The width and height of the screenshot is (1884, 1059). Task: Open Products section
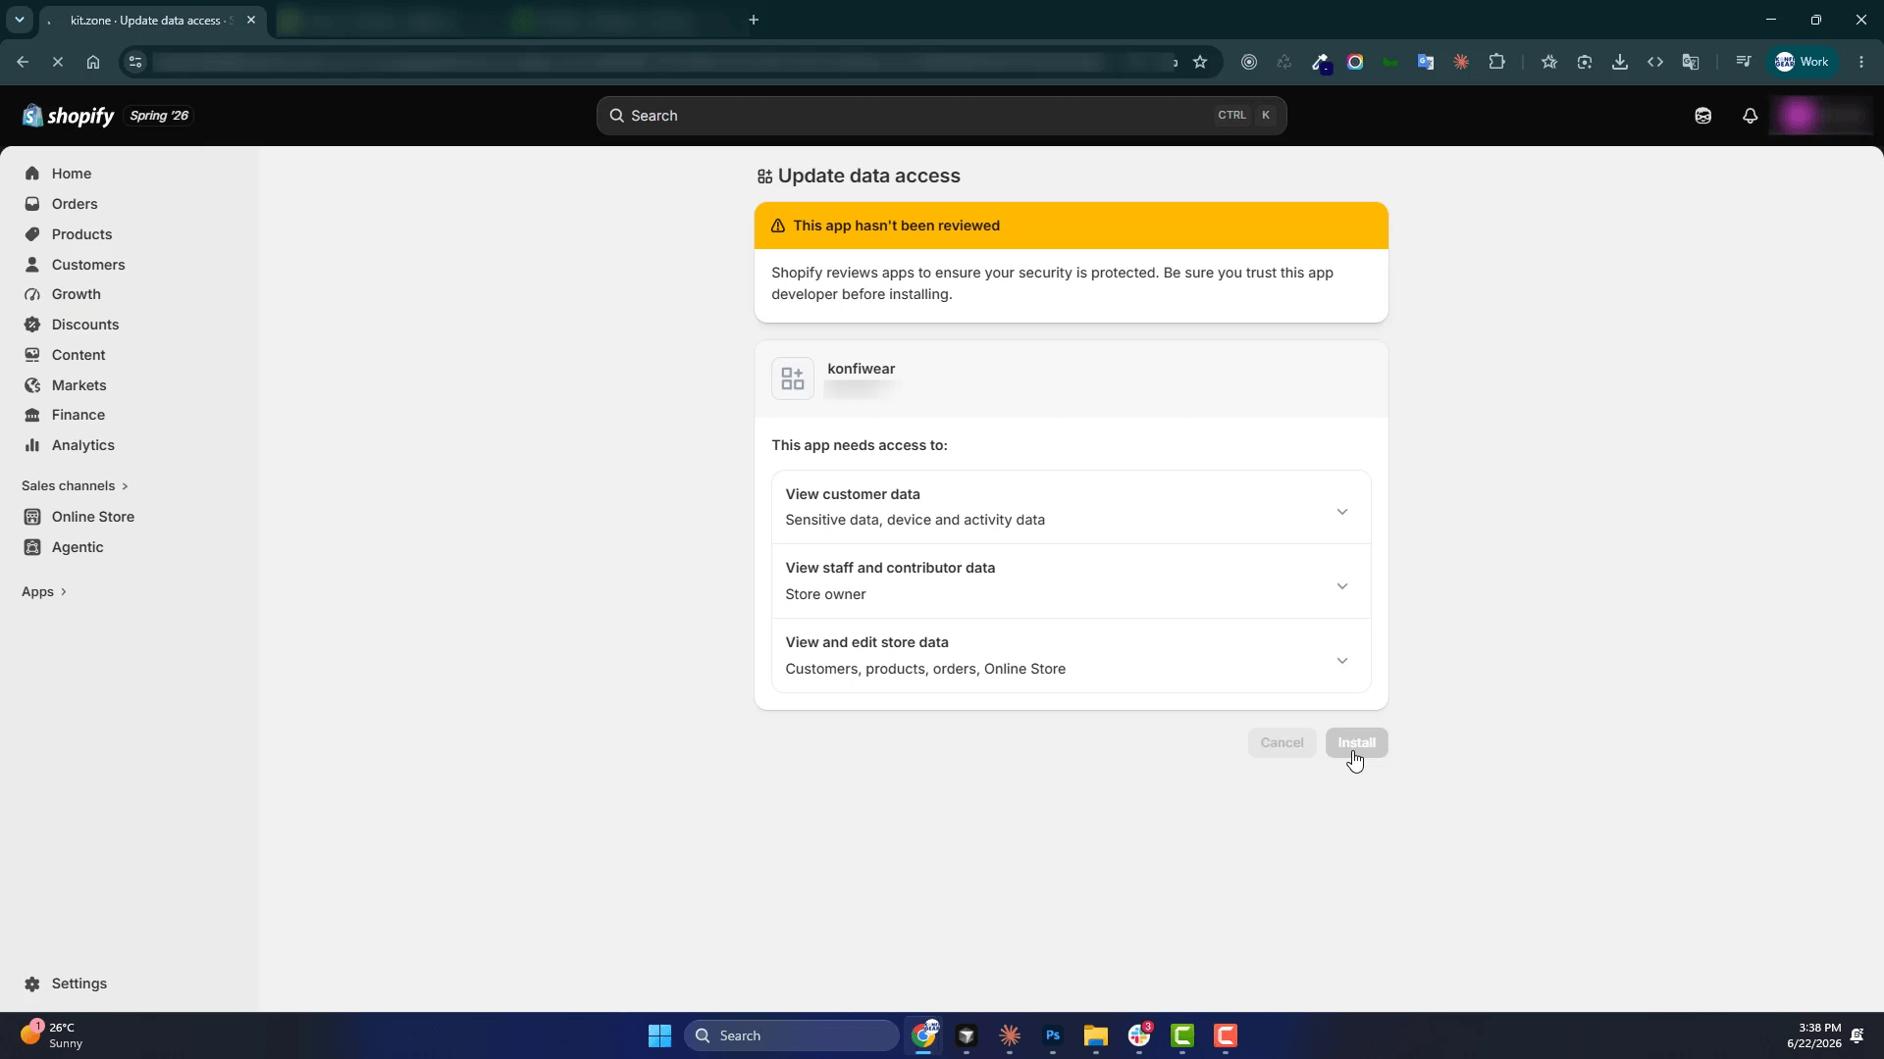pos(81,234)
